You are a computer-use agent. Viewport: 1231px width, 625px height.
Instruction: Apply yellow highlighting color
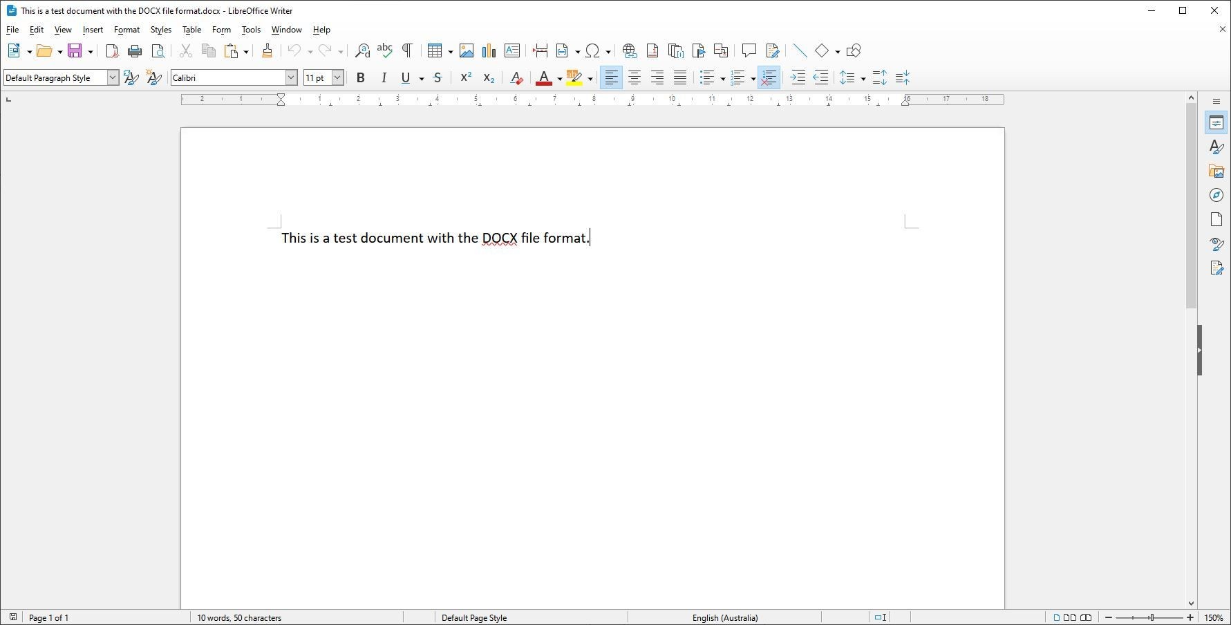point(574,77)
